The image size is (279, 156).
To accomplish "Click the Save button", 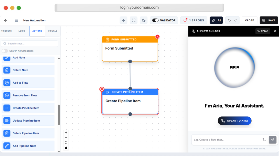I will [269, 20].
